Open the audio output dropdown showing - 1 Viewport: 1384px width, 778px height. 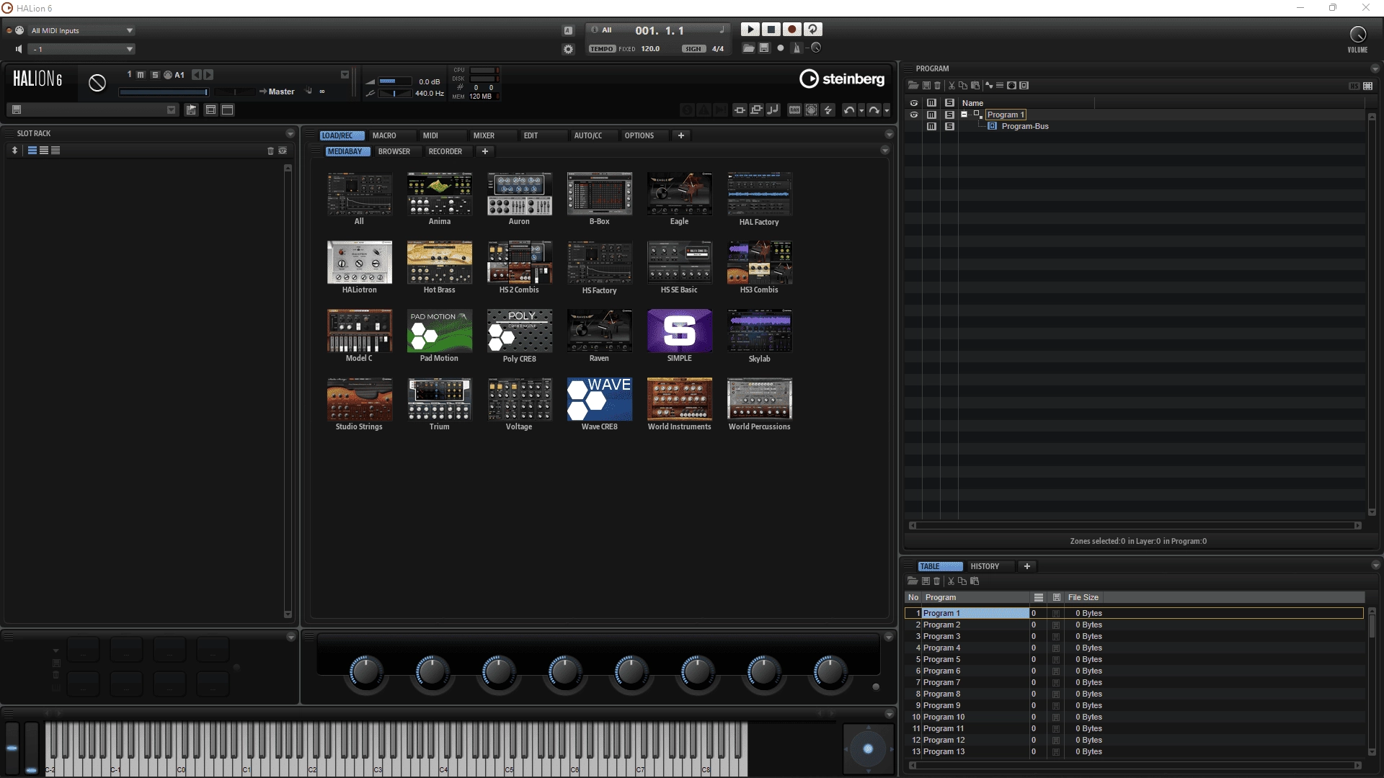click(x=81, y=49)
